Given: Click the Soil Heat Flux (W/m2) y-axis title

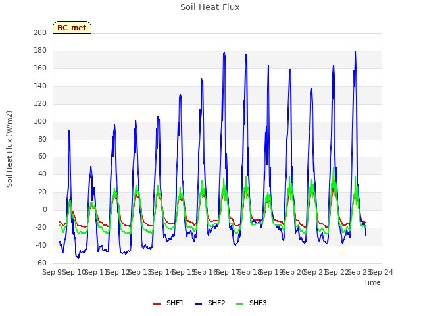Looking at the screenshot, I should point(9,149).
